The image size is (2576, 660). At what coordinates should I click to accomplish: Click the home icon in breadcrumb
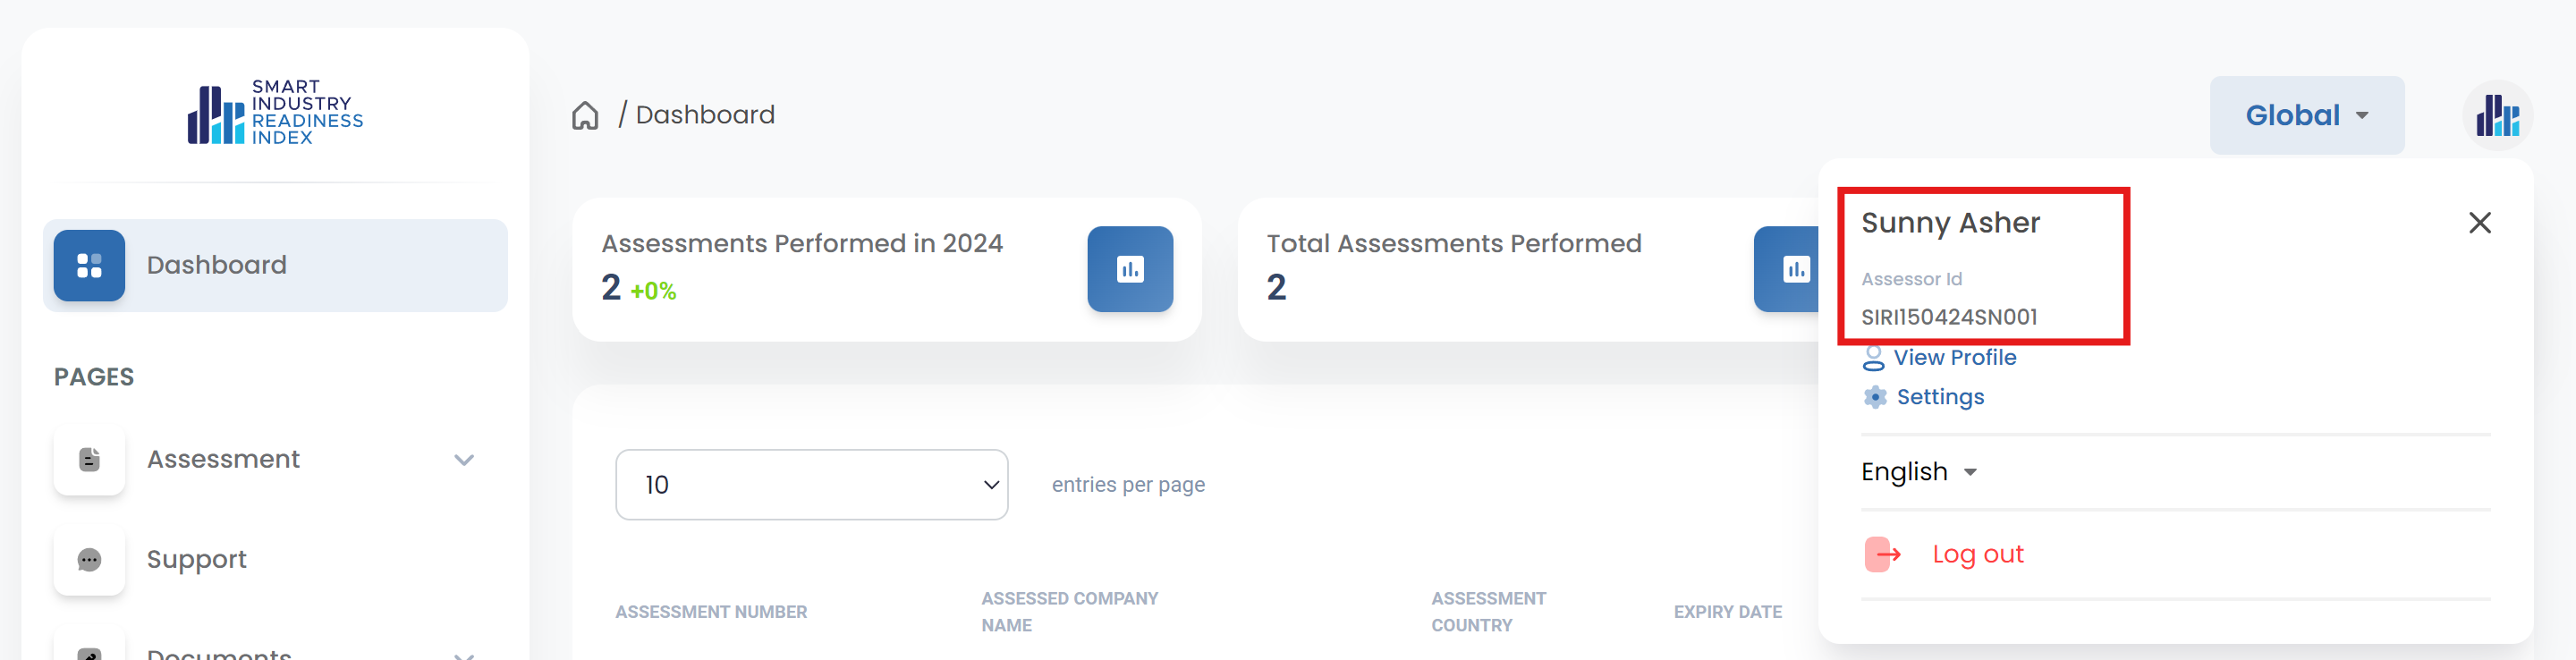[x=585, y=116]
